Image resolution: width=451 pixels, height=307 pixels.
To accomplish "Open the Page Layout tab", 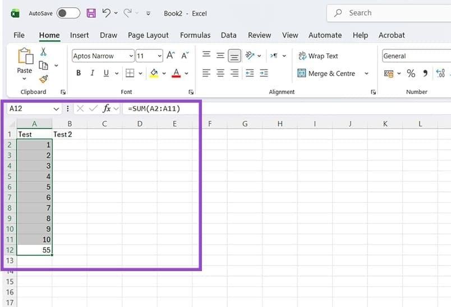I will click(x=148, y=35).
